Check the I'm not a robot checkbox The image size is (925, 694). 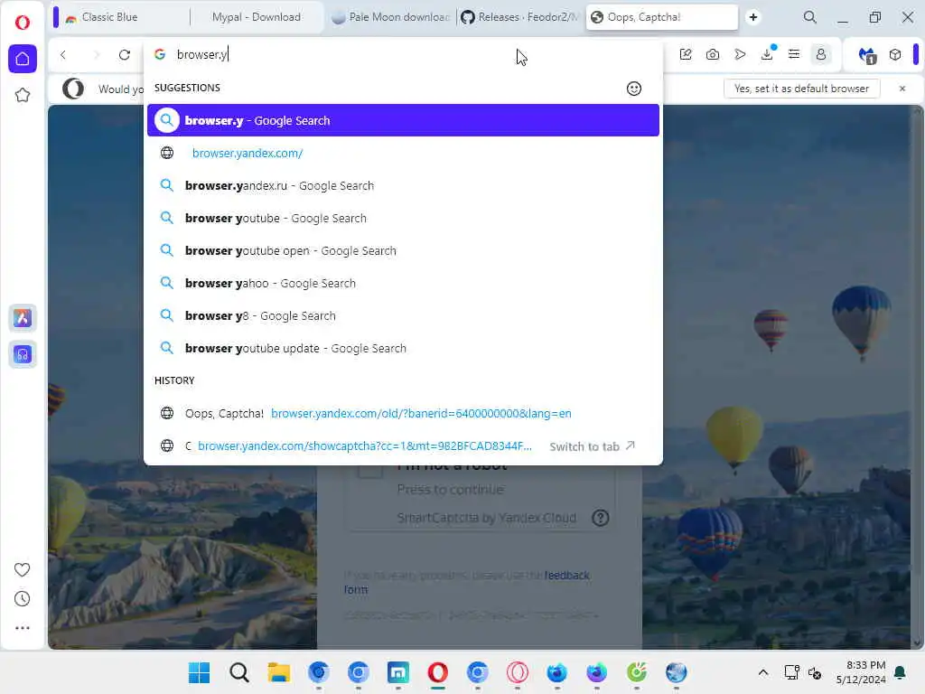[x=370, y=471]
